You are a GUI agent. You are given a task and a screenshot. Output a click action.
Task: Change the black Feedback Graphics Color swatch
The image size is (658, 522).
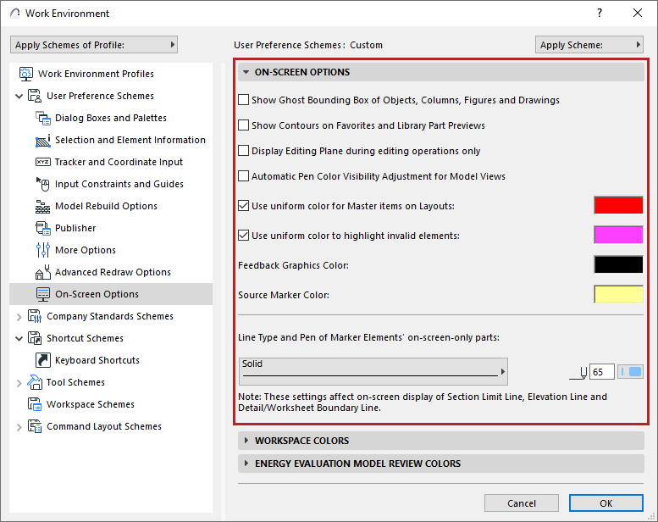click(618, 264)
